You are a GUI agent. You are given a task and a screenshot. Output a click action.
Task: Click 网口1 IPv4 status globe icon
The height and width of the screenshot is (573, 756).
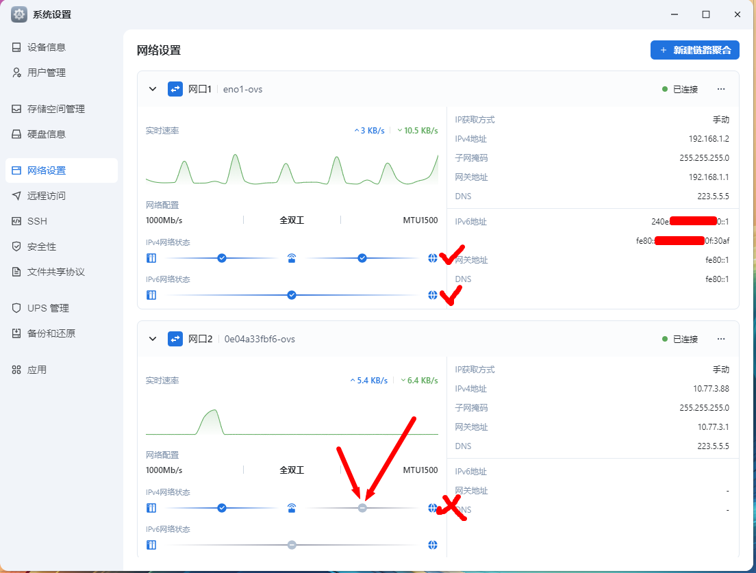433,258
